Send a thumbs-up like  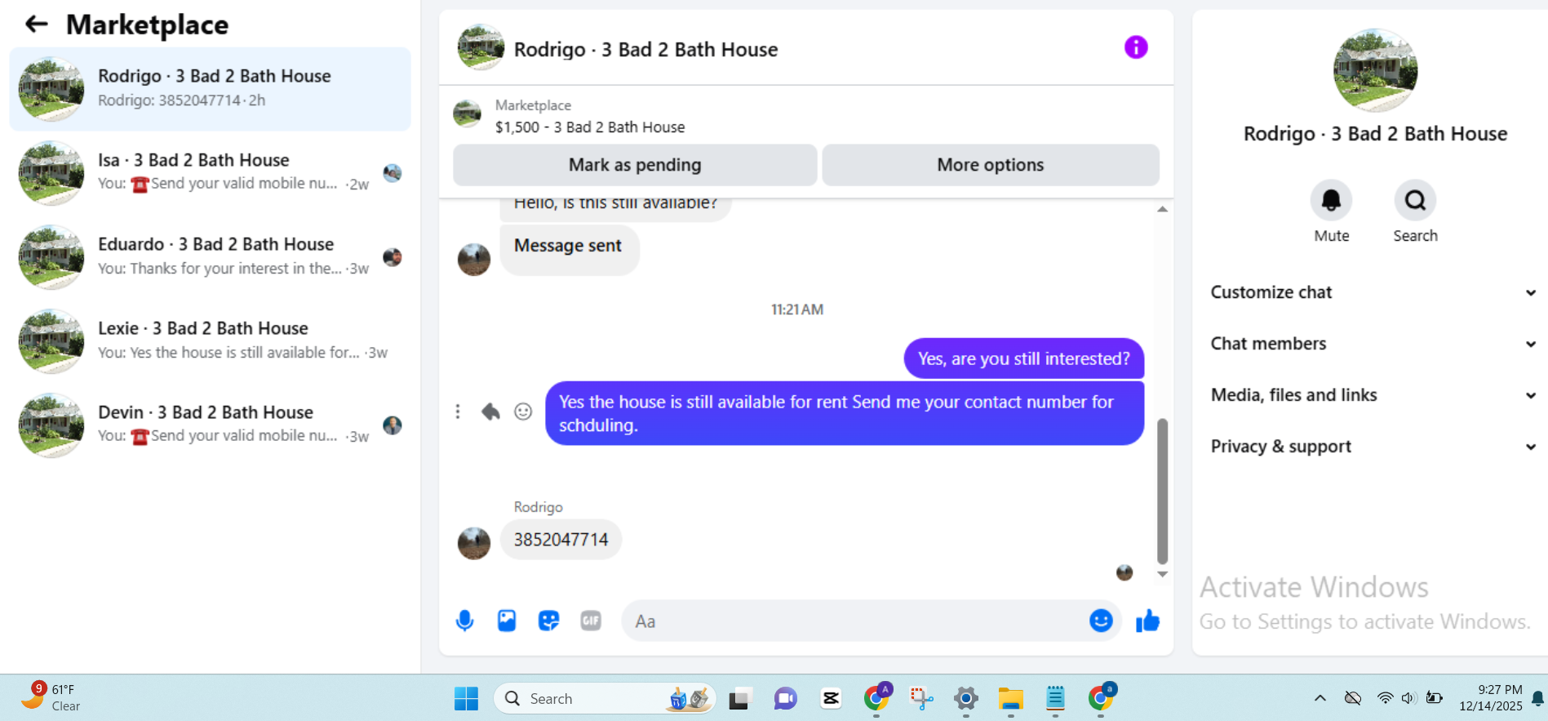pos(1147,621)
